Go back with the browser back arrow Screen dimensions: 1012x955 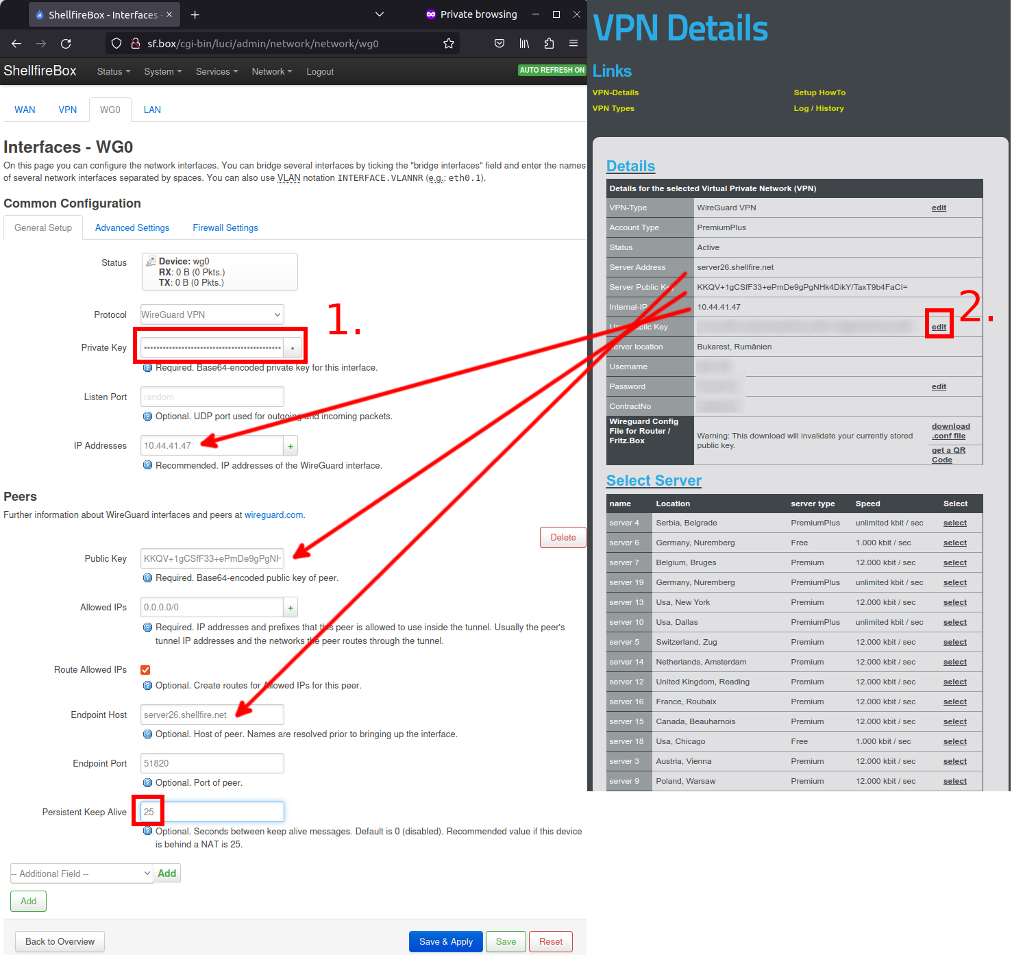coord(16,43)
